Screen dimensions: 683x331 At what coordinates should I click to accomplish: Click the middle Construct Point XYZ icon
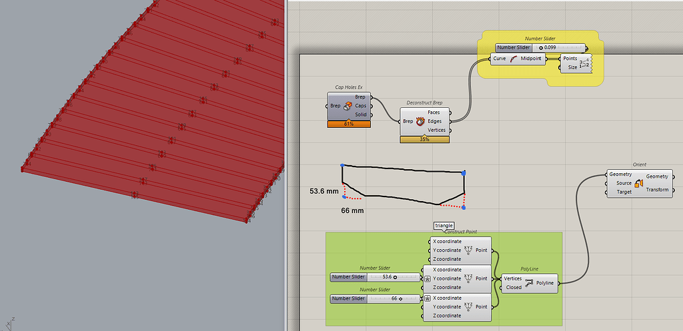(468, 278)
